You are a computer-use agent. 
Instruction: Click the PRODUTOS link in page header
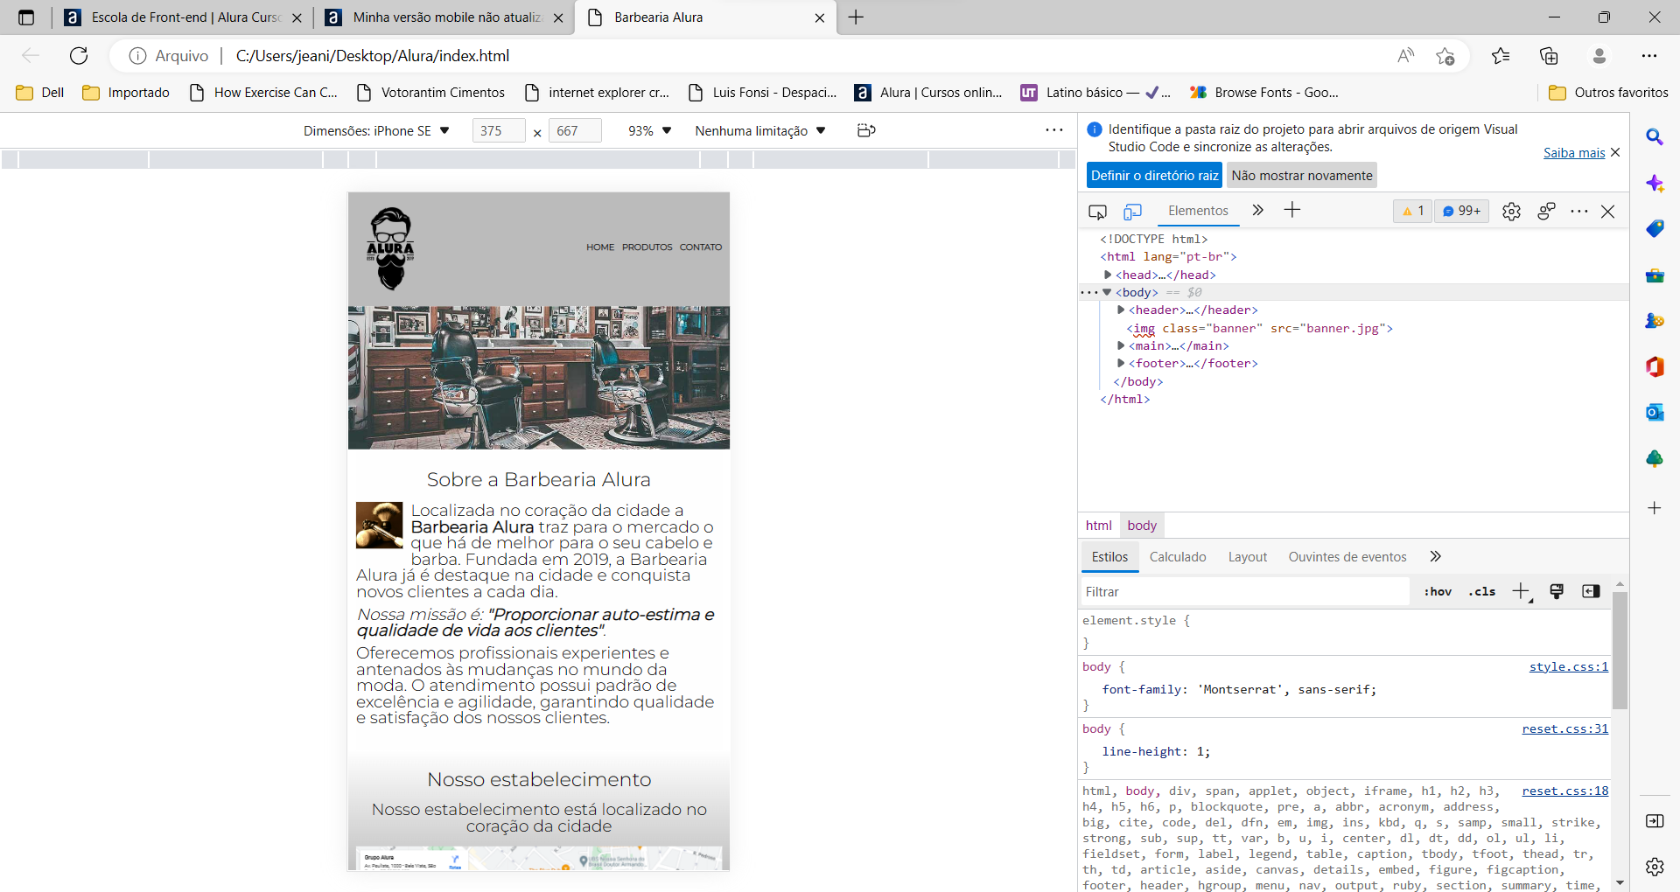(x=647, y=247)
